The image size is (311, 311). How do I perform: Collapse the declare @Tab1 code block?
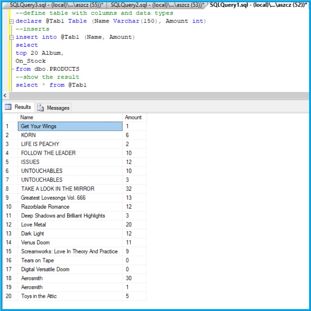[x=12, y=21]
